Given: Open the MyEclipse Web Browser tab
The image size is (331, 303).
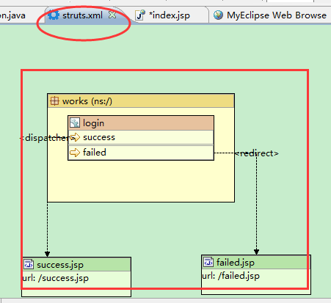Looking at the screenshot, I should click(271, 15).
